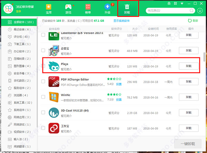Click the magnifier search icon
207x153 pixels.
(191, 11)
